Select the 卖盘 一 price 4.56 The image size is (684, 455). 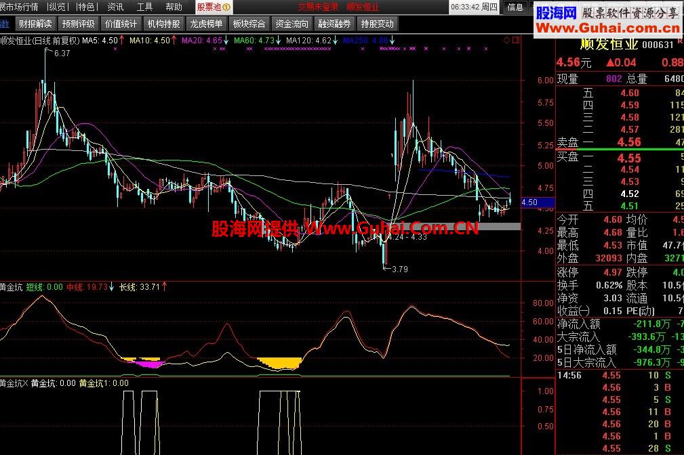pos(629,142)
